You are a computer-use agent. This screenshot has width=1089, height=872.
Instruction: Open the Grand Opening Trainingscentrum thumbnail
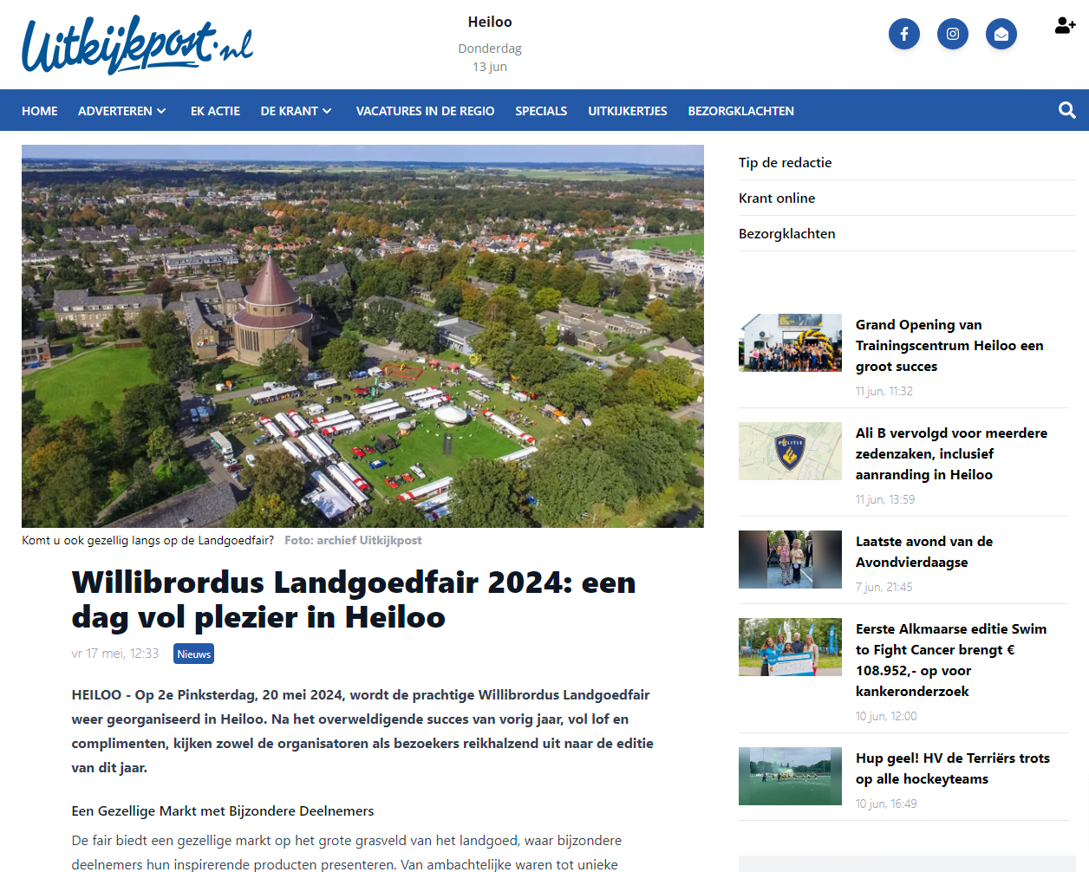point(790,342)
